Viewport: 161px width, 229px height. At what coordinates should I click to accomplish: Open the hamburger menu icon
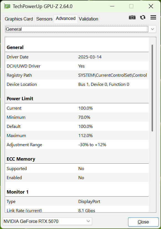(x=153, y=17)
